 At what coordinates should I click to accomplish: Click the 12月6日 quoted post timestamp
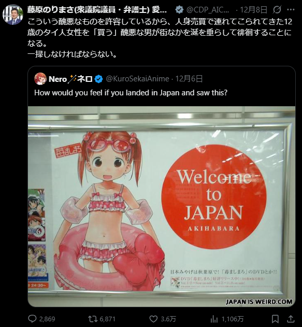[189, 79]
